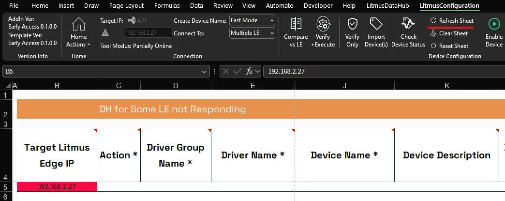Select cell B5 with IP 192.168.2.27
This screenshot has height=201, width=505.
tap(57, 187)
